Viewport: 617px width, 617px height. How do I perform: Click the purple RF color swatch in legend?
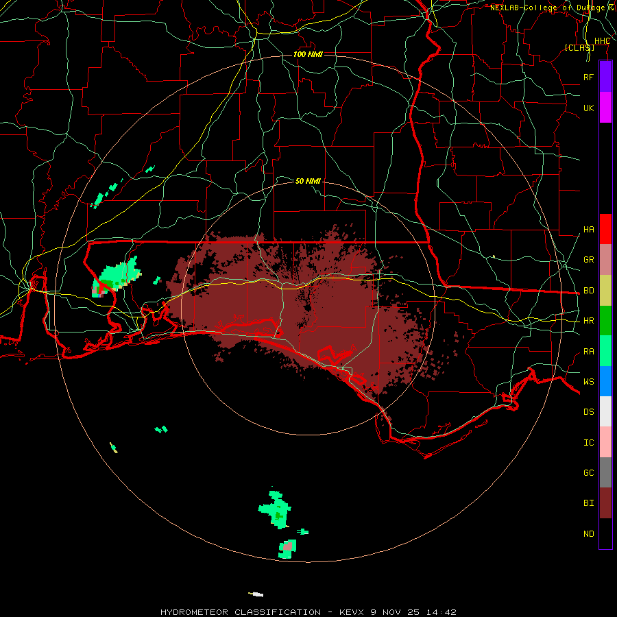[x=605, y=77]
